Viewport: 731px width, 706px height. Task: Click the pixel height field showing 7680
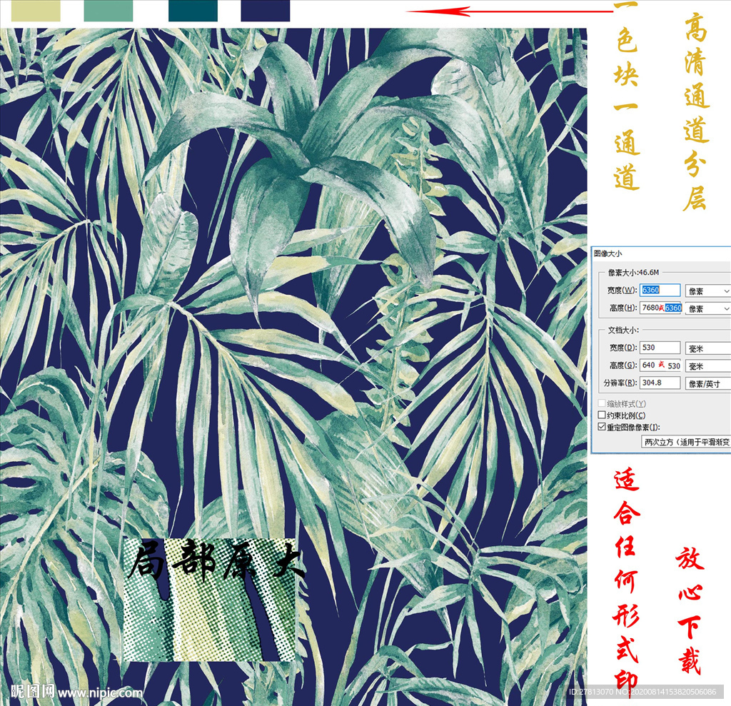660,308
